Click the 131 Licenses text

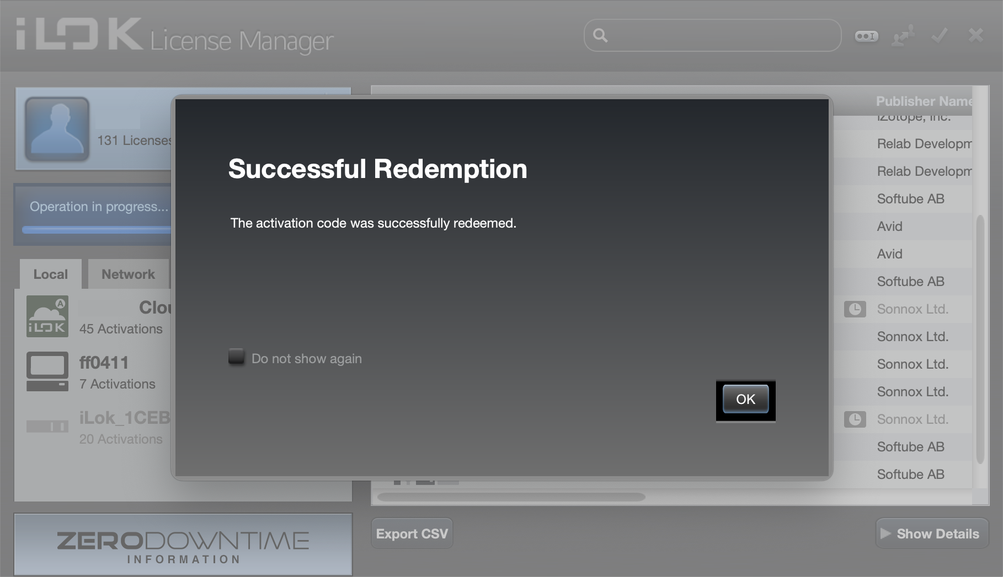click(135, 141)
